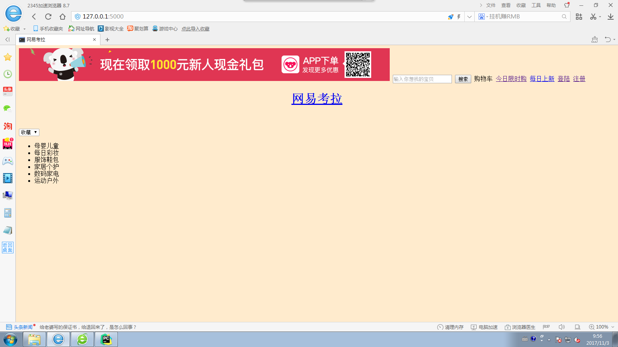618x347 pixels.
Task: Click the rocket acceleration icon in address bar
Action: (x=450, y=17)
